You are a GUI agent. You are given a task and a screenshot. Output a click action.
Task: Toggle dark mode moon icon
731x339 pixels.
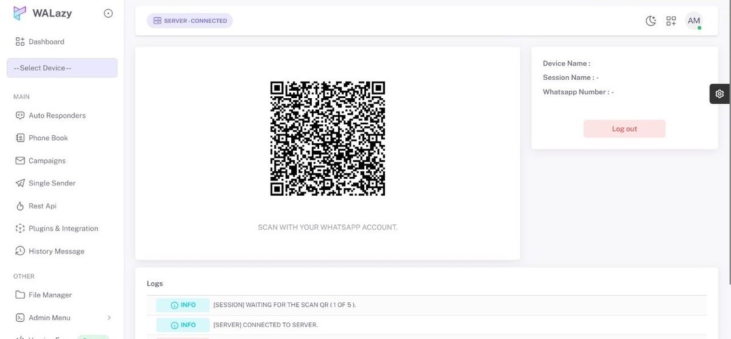(x=651, y=21)
